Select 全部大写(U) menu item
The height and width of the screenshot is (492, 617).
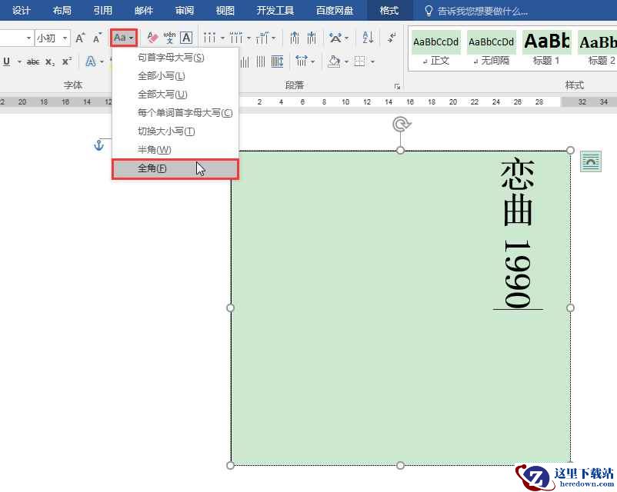pyautogui.click(x=175, y=95)
